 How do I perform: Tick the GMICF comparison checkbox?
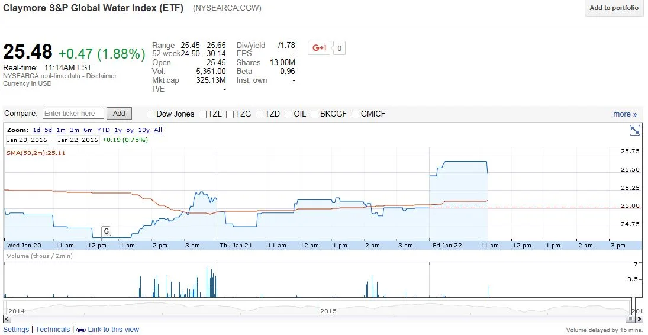355,114
